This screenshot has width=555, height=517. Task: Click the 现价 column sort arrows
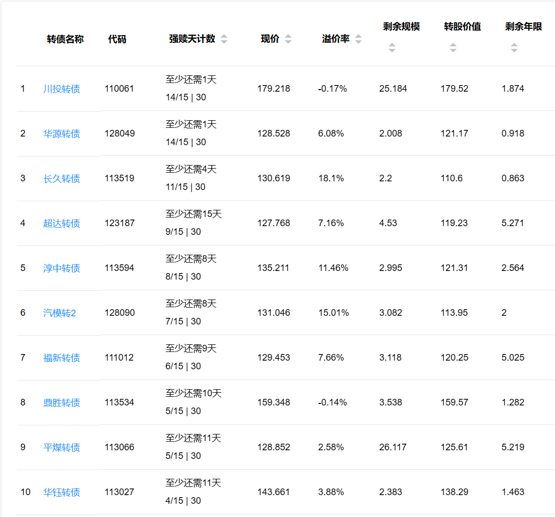(288, 39)
